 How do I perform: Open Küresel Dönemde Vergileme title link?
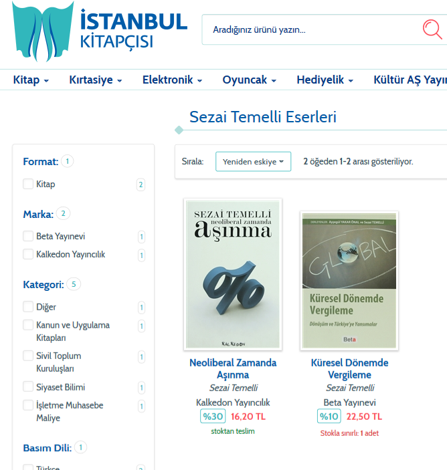[x=349, y=368]
